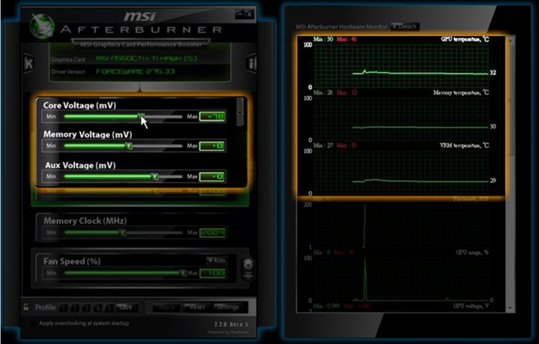
Task: Click the Memory Clock (MHz) label
Action: 85,221
